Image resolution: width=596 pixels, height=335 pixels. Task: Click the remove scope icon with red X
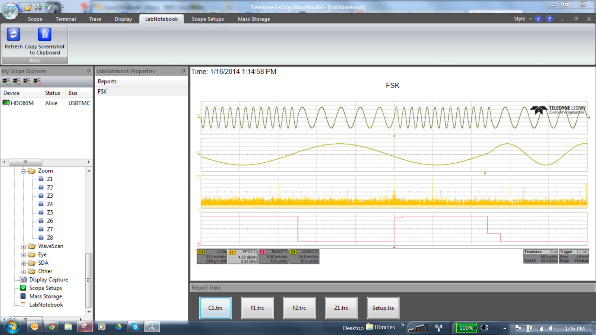click(x=16, y=81)
